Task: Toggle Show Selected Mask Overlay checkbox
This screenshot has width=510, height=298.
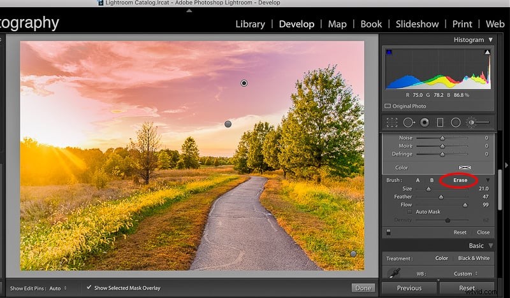Action: 89,288
